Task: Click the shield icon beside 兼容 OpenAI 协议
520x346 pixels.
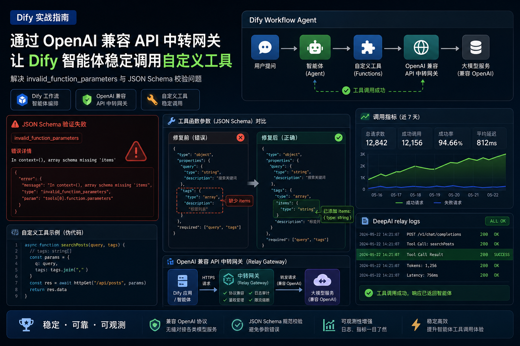Action: click(x=155, y=325)
